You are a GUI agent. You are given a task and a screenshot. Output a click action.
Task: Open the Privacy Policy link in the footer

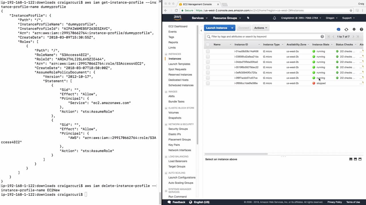tap(335, 202)
